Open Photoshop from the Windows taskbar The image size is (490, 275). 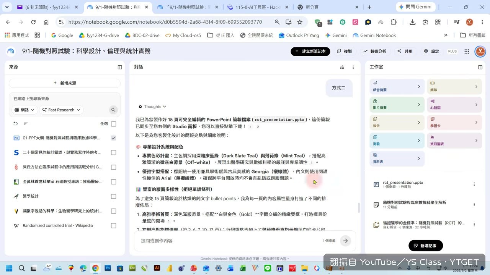click(108, 268)
